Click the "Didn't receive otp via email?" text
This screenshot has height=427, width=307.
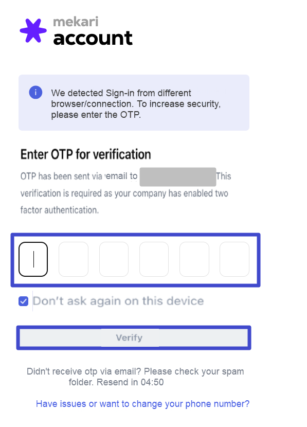click(84, 371)
